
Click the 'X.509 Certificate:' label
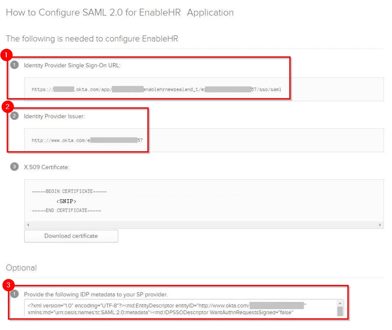pos(46,167)
